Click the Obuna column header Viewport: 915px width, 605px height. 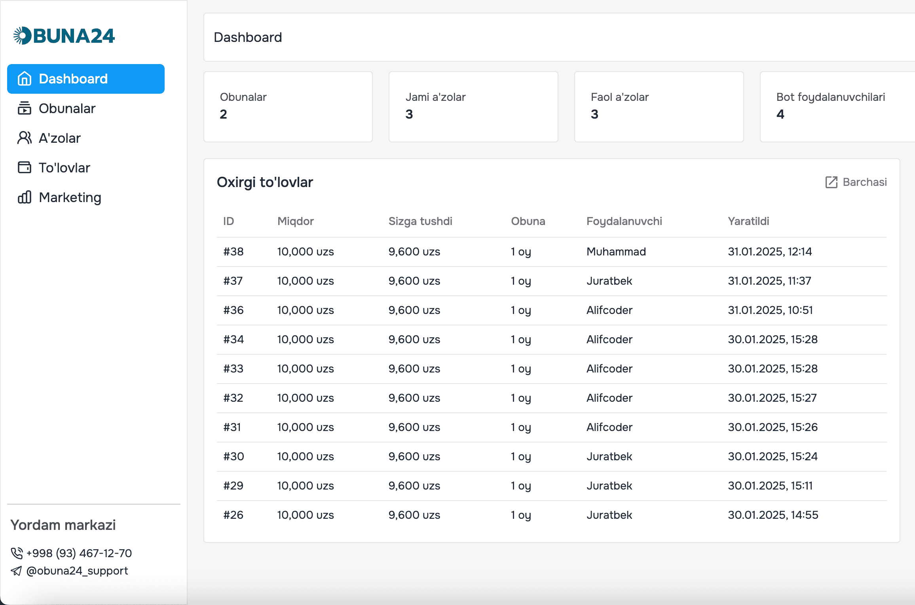point(528,221)
